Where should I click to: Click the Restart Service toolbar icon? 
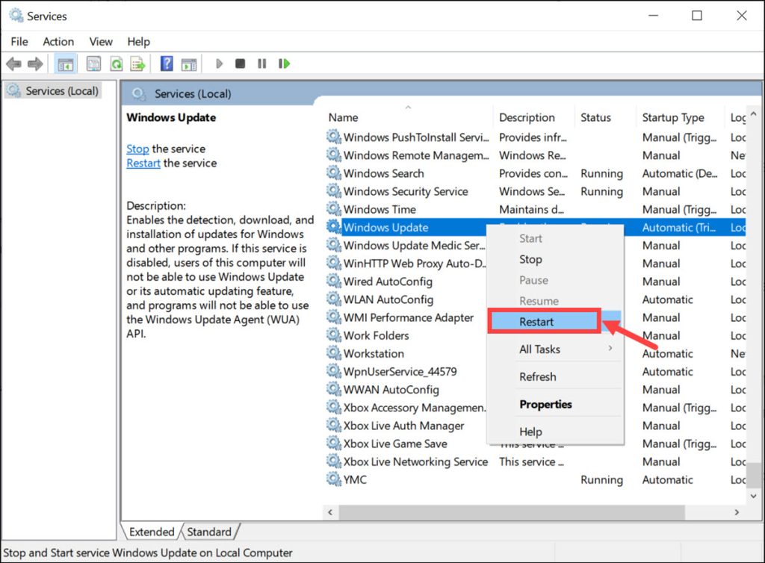[284, 63]
